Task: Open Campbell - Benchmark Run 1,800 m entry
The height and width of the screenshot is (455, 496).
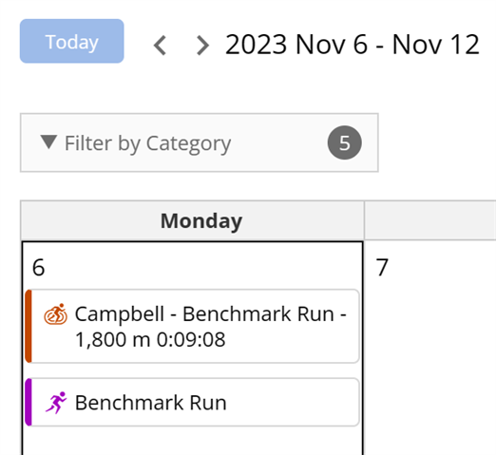Action: 192,326
